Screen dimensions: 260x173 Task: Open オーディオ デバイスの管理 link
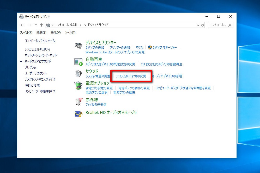167,76
